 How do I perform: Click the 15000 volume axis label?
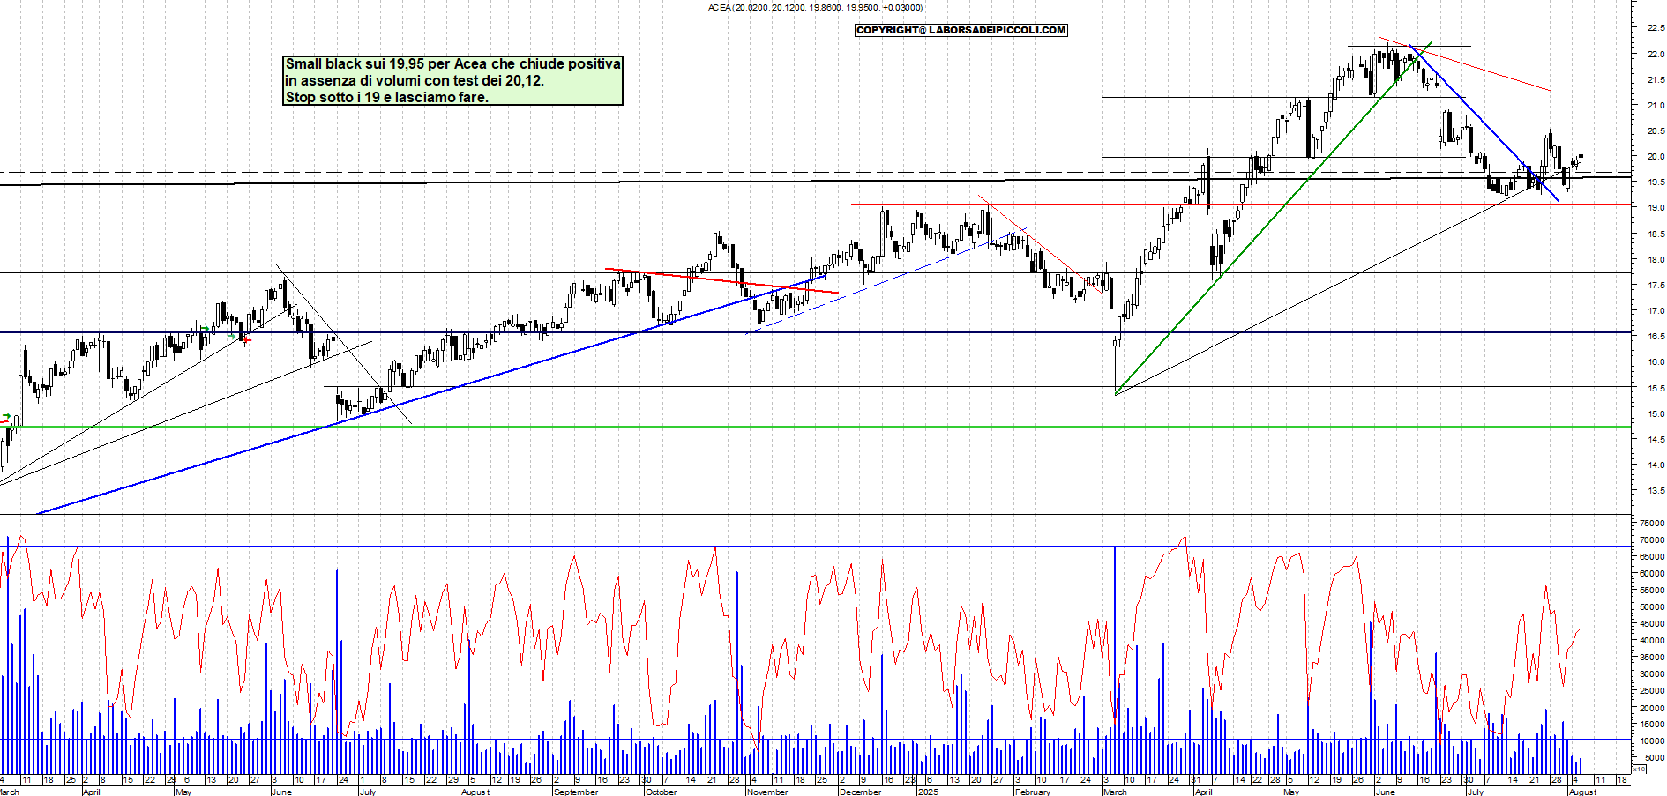1652,725
